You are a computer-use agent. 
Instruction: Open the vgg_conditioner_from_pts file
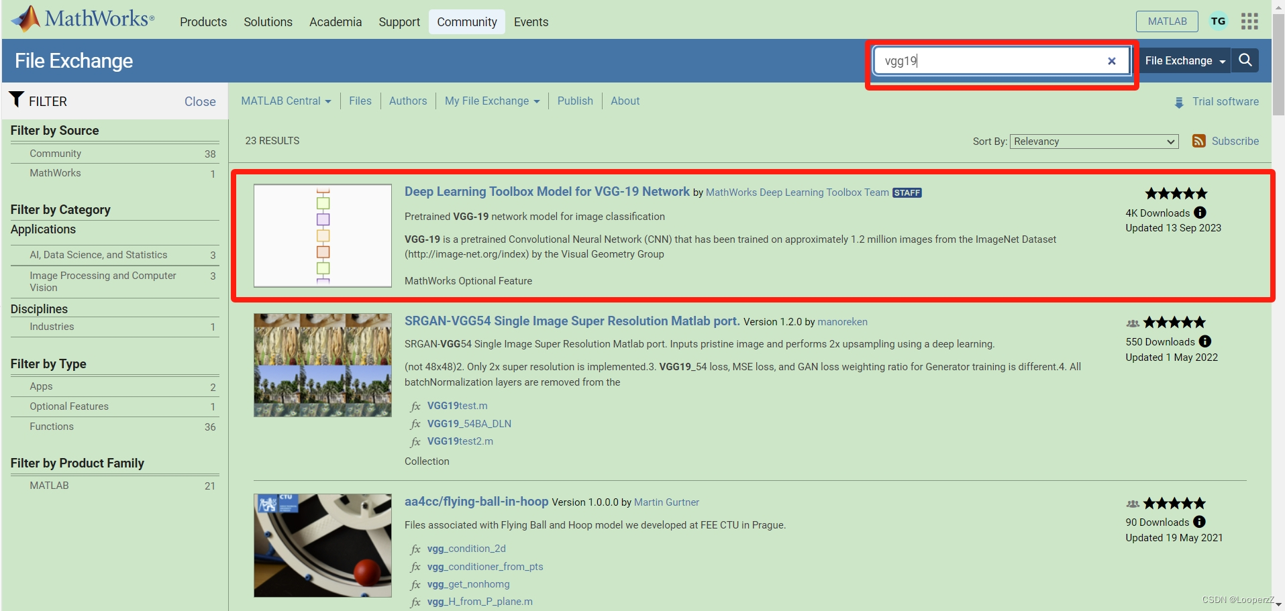click(x=485, y=567)
